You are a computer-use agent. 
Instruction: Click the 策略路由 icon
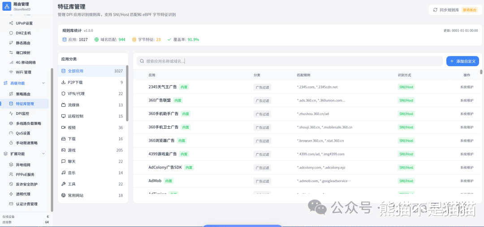coord(11,94)
